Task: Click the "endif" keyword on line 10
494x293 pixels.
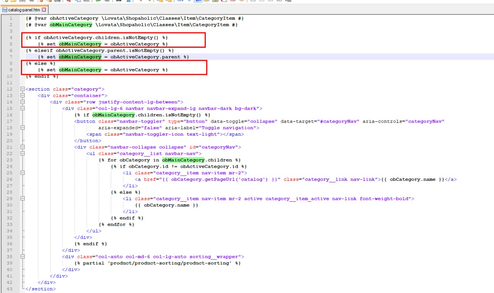Action: point(42,76)
